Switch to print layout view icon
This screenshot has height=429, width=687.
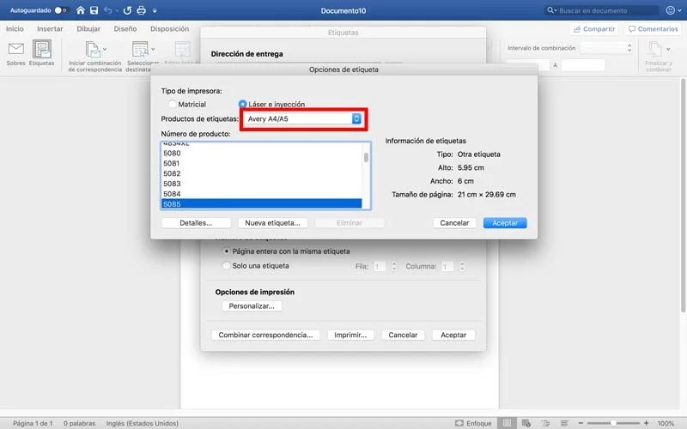click(x=507, y=423)
